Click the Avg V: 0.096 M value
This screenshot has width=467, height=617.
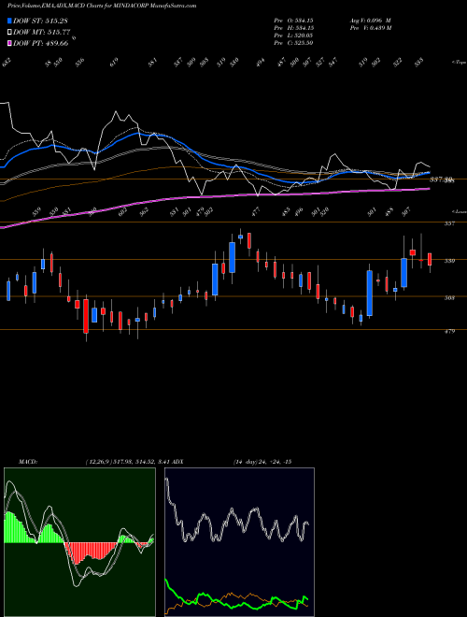tap(370, 21)
